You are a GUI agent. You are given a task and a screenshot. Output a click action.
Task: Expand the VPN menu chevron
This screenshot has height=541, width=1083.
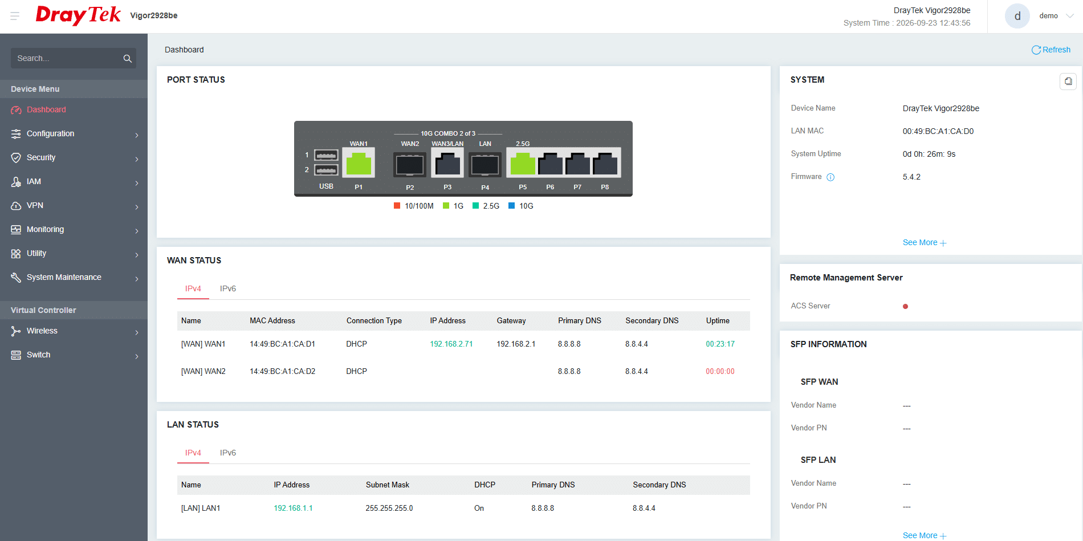click(137, 207)
